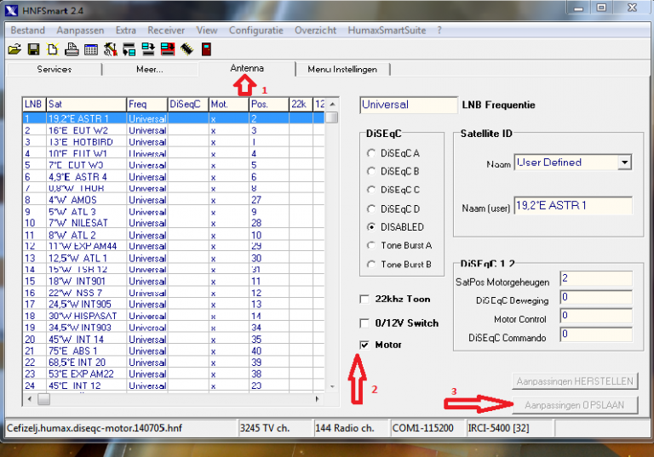Select Tone Burst A option
The height and width of the screenshot is (457, 654).
click(370, 246)
